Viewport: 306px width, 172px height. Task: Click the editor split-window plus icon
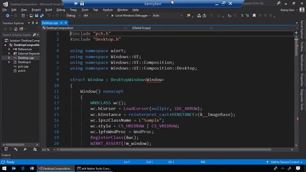[296, 33]
